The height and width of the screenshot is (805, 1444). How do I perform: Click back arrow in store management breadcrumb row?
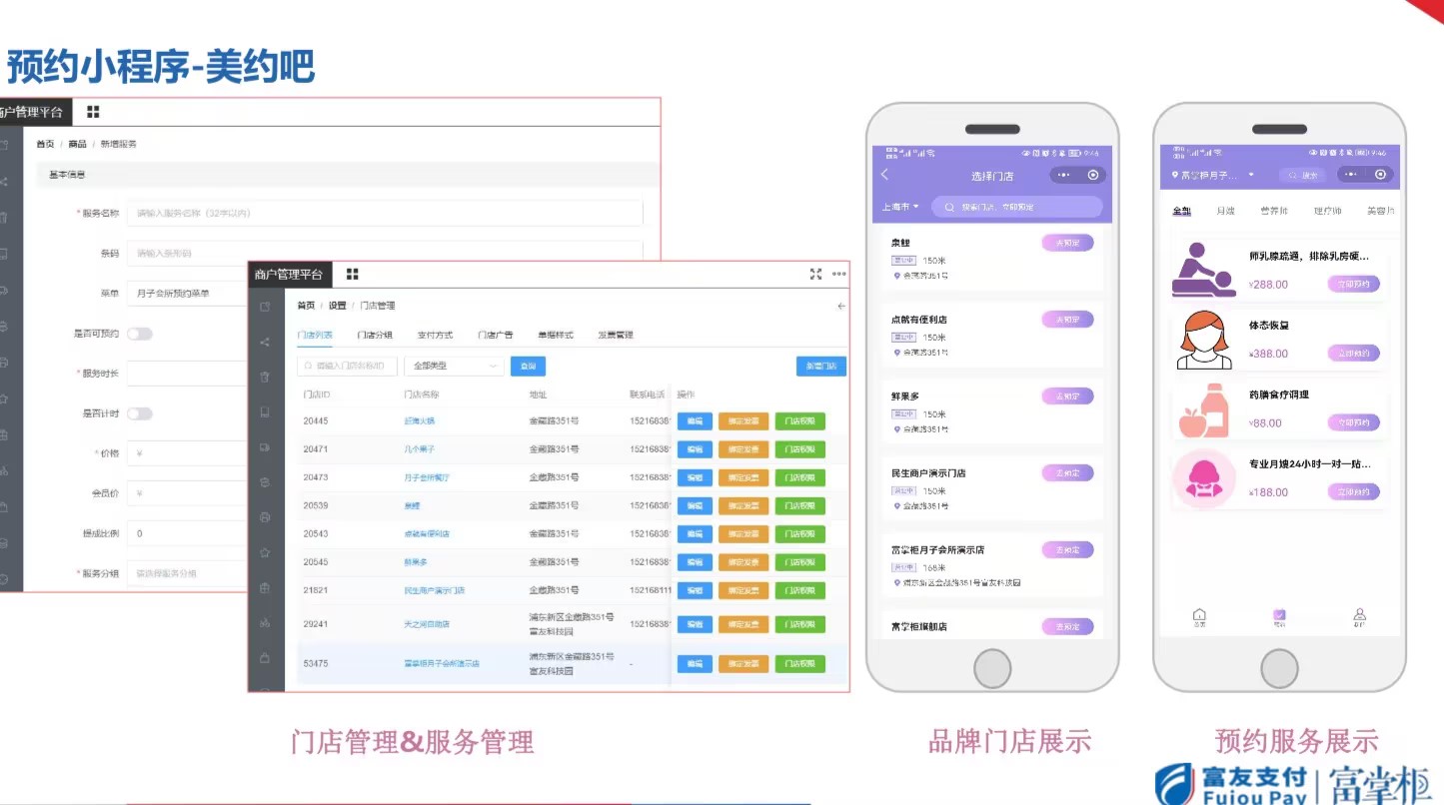pos(841,306)
